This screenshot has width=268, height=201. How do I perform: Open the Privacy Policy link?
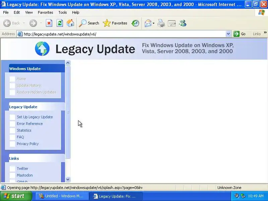[28, 144]
